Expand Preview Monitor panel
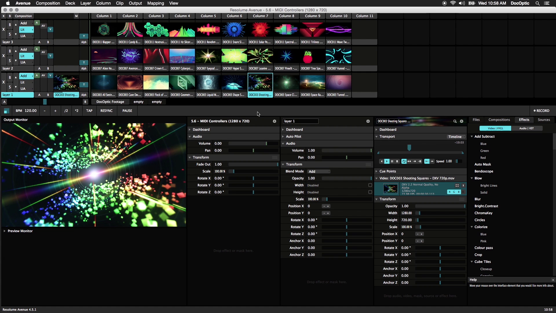Screen dimensions: 556x313 [5, 231]
